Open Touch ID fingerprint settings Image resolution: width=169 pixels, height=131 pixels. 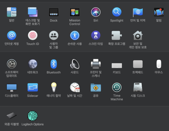33,35
